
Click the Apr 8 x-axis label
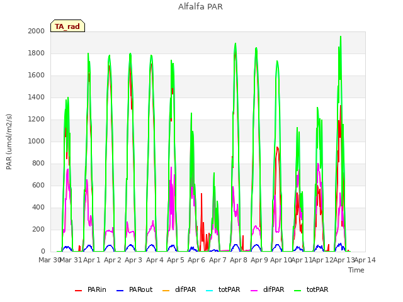coord(239,260)
